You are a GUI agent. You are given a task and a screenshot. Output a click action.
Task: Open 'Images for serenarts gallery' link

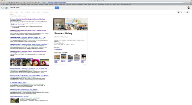(x=18, y=59)
